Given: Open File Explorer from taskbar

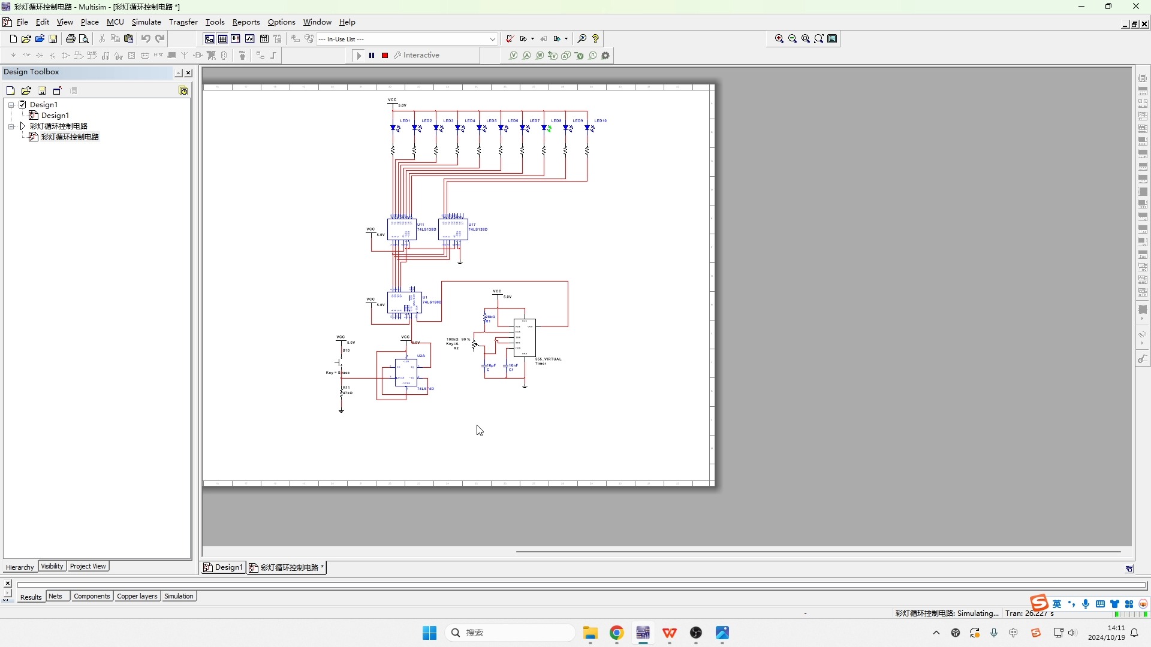Looking at the screenshot, I should tap(590, 633).
